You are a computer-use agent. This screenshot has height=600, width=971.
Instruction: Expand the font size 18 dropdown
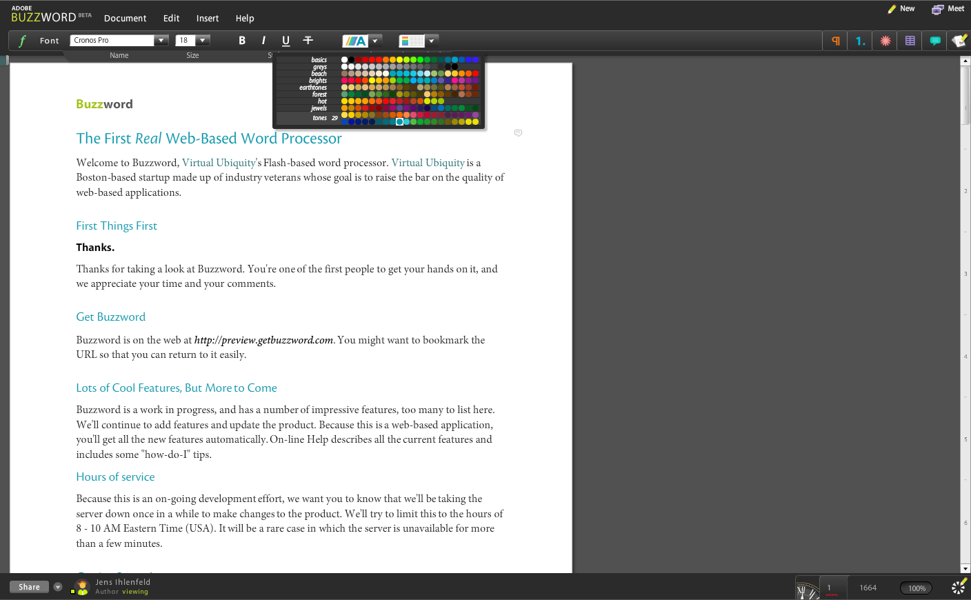pyautogui.click(x=203, y=41)
